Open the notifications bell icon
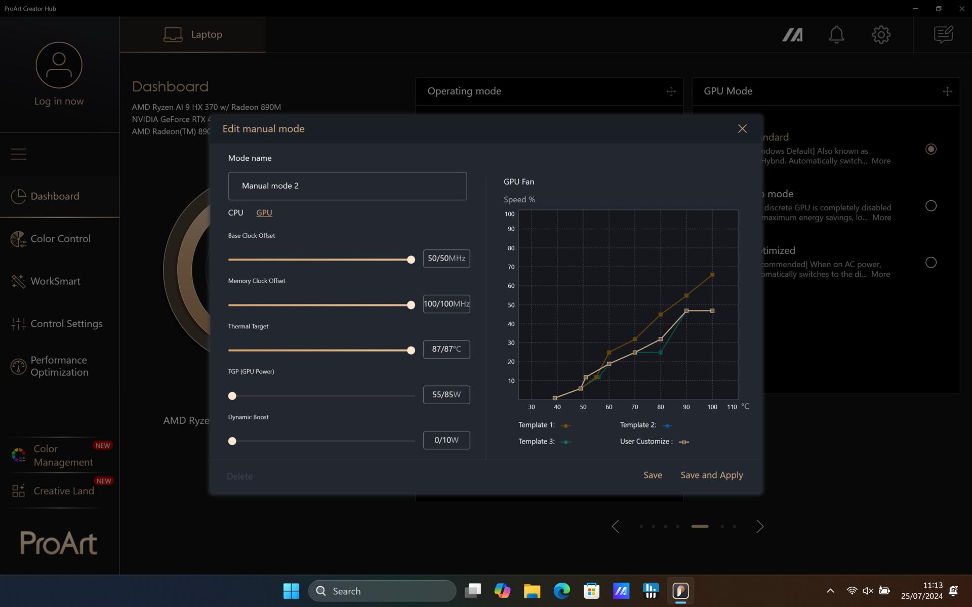This screenshot has width=972, height=607. coord(836,35)
